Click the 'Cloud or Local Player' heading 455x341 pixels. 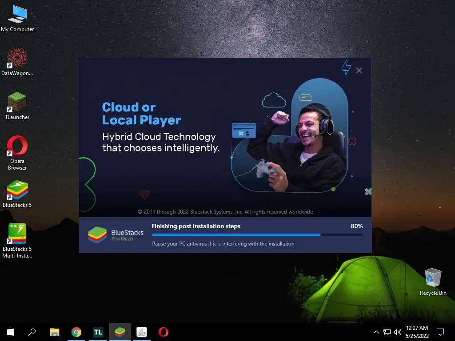141,114
